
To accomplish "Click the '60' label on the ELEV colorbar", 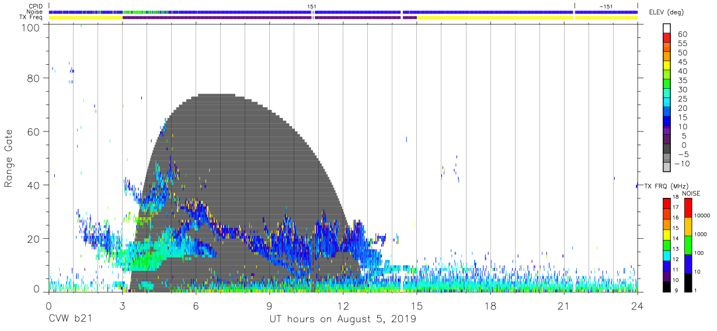I will 684,33.
